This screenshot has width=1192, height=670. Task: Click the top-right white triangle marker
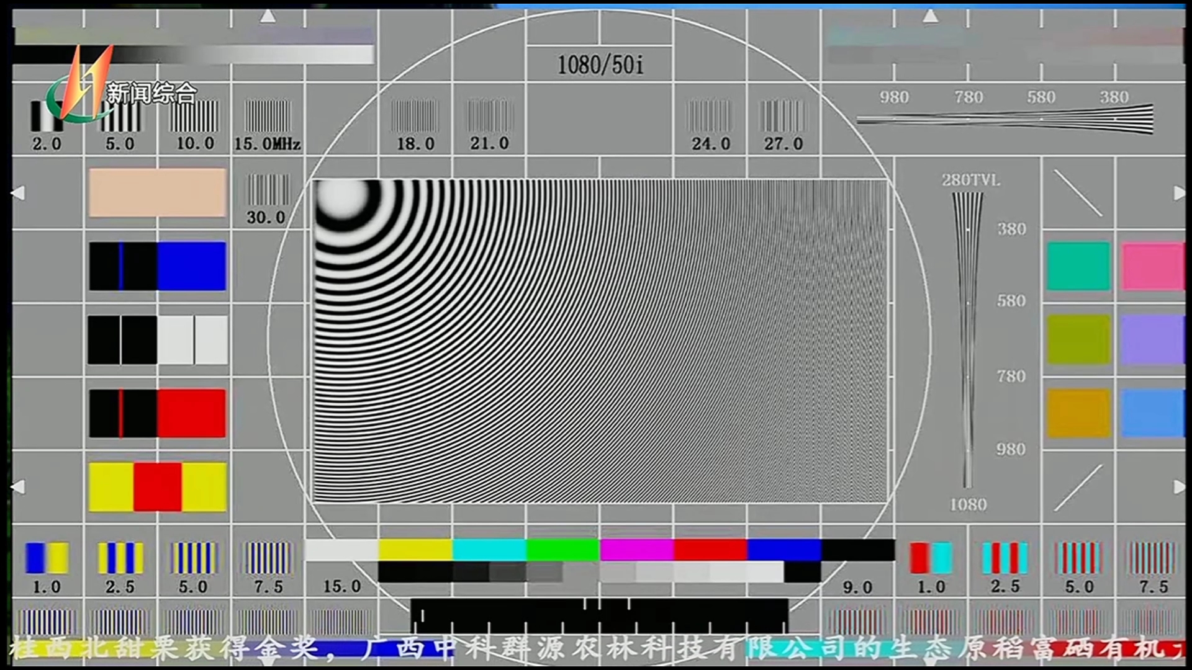click(930, 16)
